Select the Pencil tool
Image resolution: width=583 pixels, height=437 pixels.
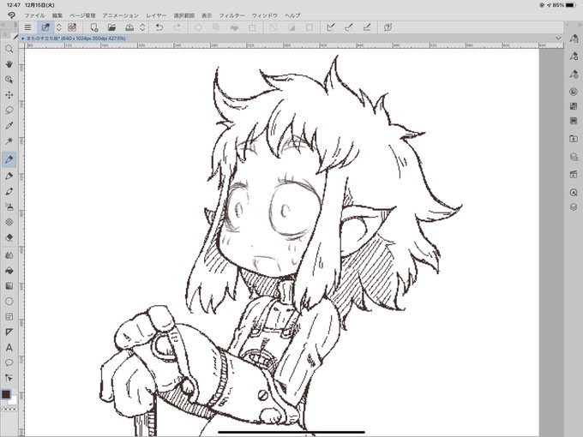[9, 176]
